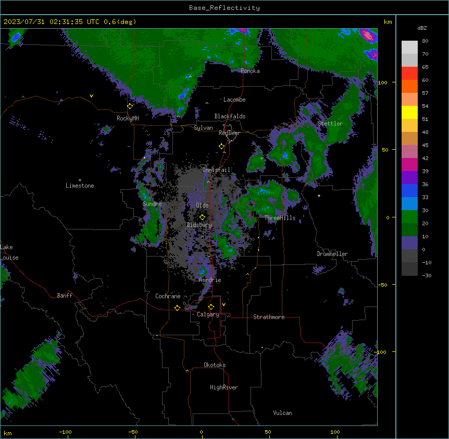Click the Base_Reflectivity title

click(224, 8)
